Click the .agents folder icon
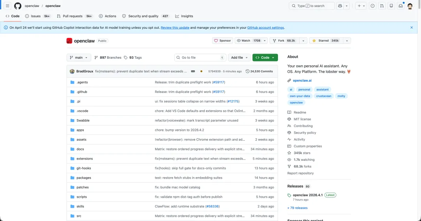 coord(72,82)
